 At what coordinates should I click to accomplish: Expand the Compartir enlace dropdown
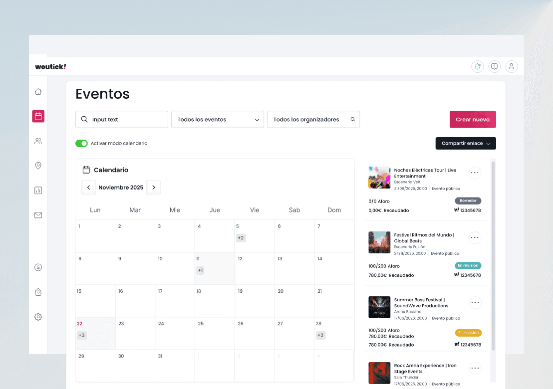(x=466, y=144)
